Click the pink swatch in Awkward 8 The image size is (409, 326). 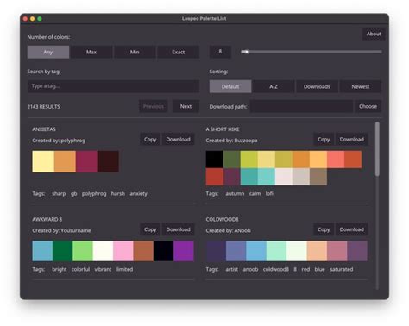pyautogui.click(x=123, y=251)
